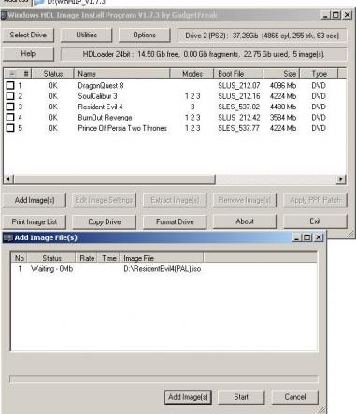Sort the image list by Status column
The width and height of the screenshot is (356, 414).
[52, 74]
